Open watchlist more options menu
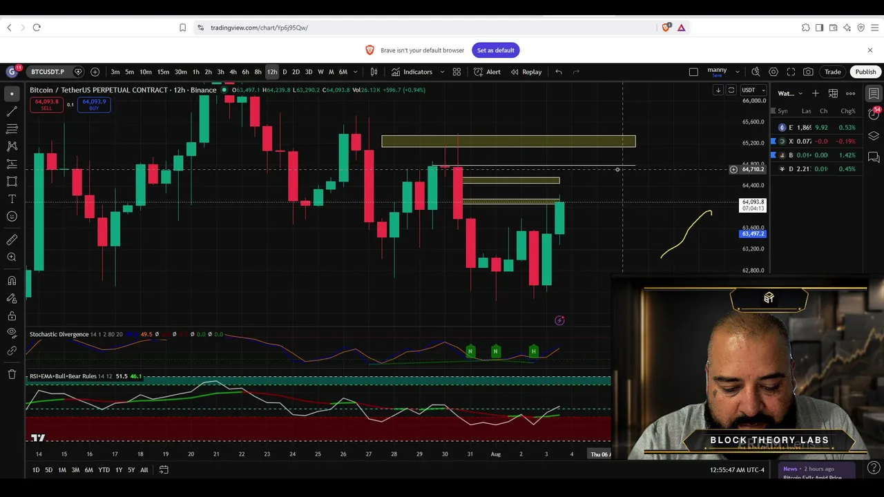 (851, 93)
